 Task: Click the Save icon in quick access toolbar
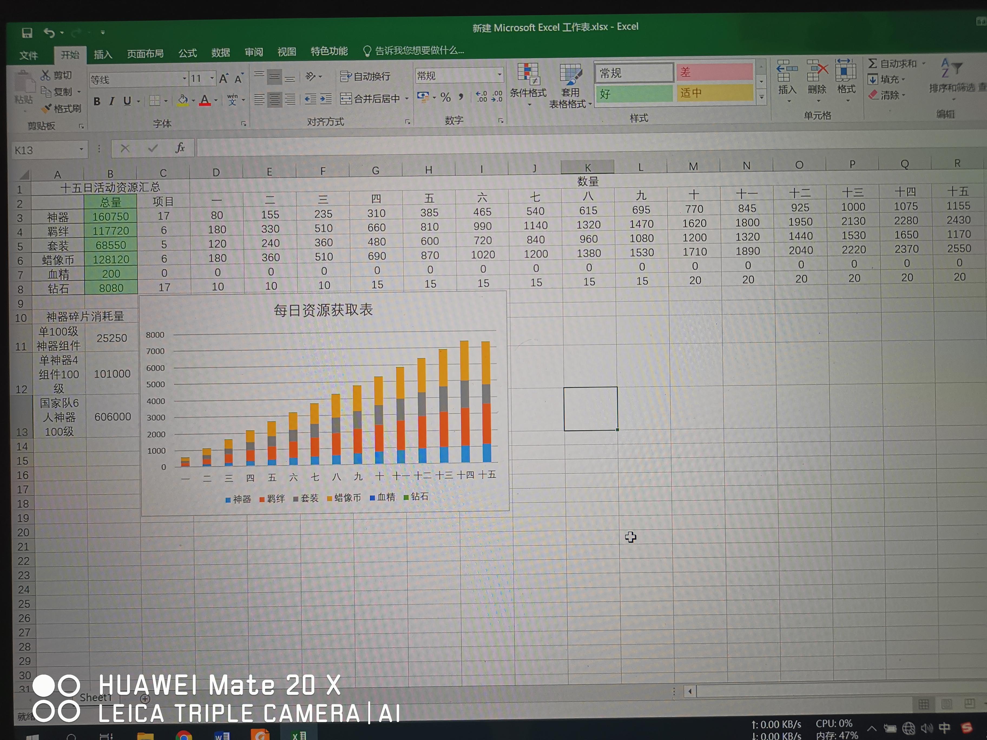(x=27, y=33)
